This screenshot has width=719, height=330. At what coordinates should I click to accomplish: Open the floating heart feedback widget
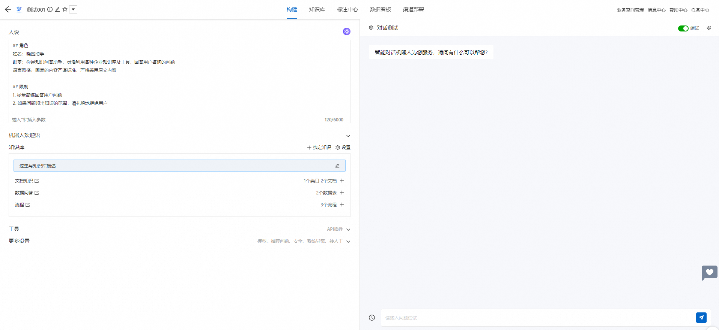point(710,273)
